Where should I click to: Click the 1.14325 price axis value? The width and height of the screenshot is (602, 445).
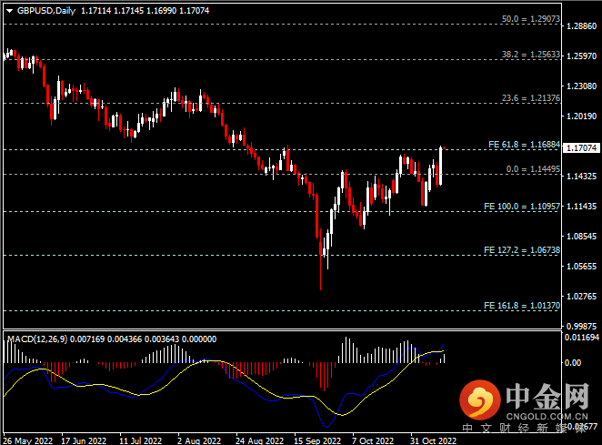582,177
